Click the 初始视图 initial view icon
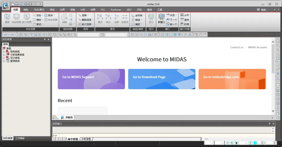The width and height of the screenshot is (282, 147). [16, 17]
